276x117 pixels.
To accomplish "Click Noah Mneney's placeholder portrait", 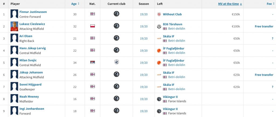I will point(14,99).
